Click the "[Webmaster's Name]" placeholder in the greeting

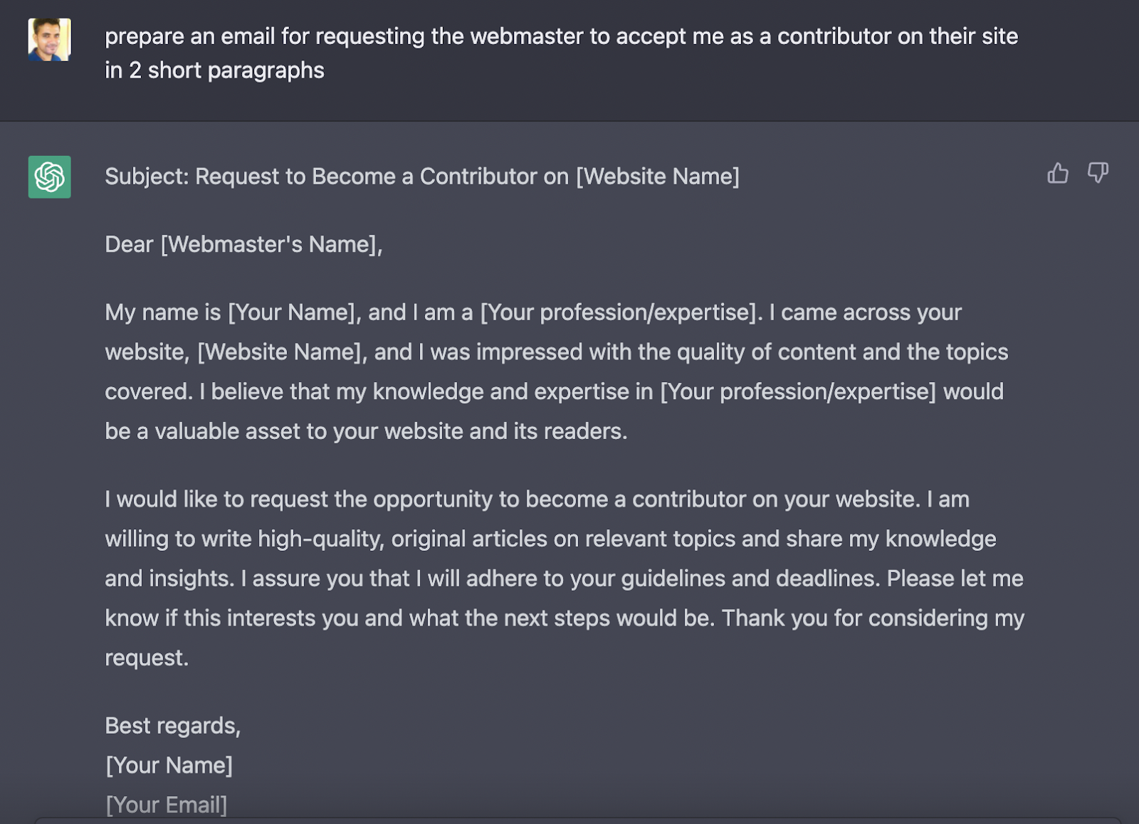271,245
